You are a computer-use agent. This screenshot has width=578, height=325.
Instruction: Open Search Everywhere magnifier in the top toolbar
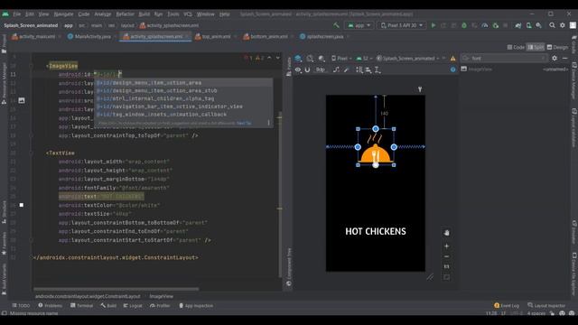pyautogui.click(x=552, y=25)
